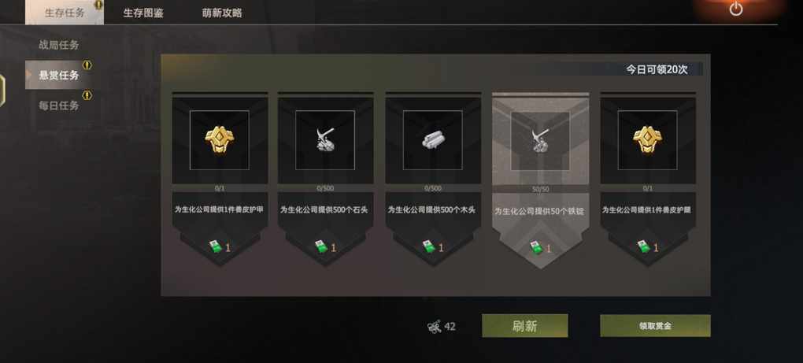Click the green cash reward icon on first card
Image resolution: width=803 pixels, height=363 pixels.
(216, 247)
